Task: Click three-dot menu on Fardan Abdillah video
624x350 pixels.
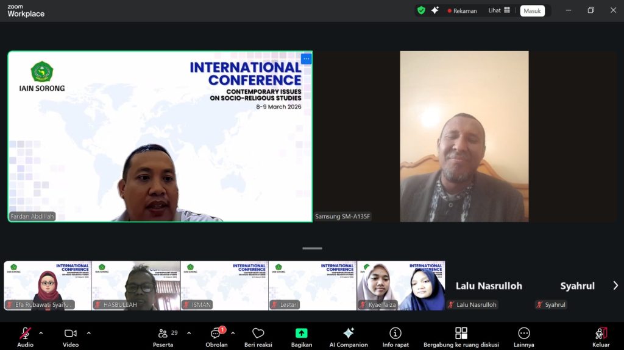Action: point(306,59)
